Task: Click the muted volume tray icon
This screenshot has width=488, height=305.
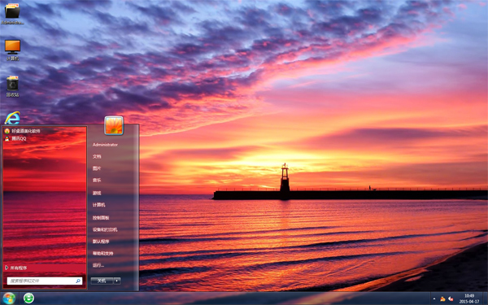Action: pos(451,299)
